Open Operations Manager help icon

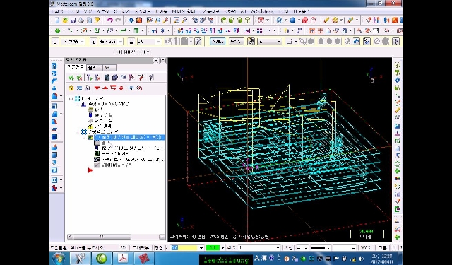[150, 77]
